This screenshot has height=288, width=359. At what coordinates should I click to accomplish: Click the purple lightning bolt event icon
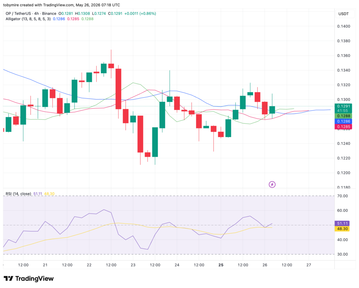[x=272, y=184]
